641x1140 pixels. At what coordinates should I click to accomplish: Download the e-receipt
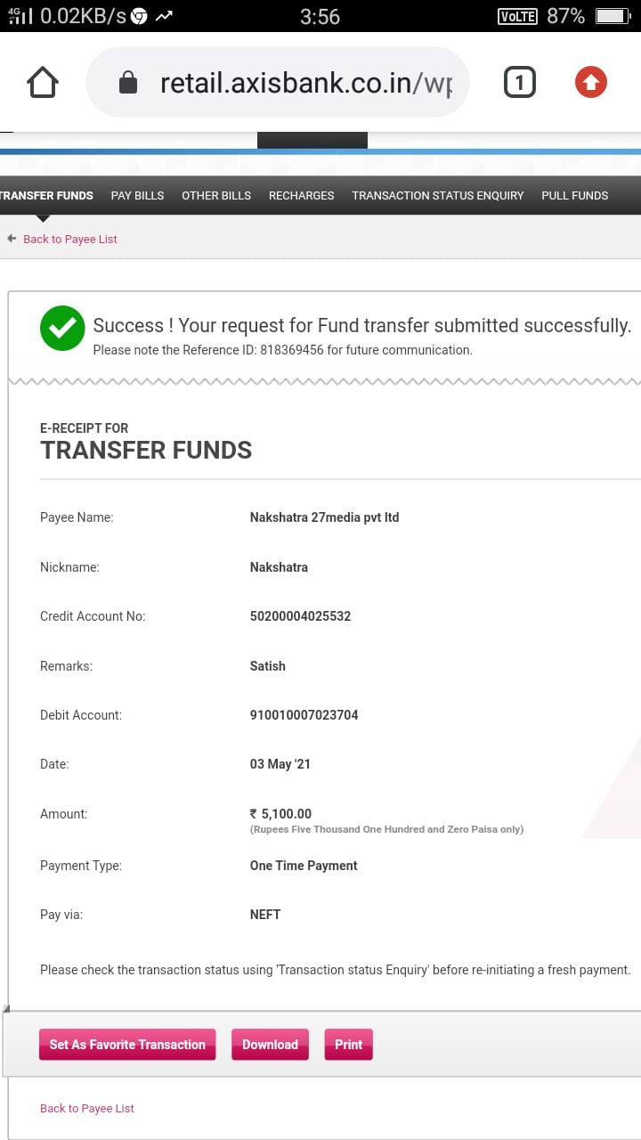(271, 1045)
